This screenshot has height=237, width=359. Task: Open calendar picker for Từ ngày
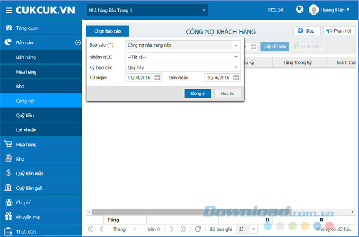157,78
